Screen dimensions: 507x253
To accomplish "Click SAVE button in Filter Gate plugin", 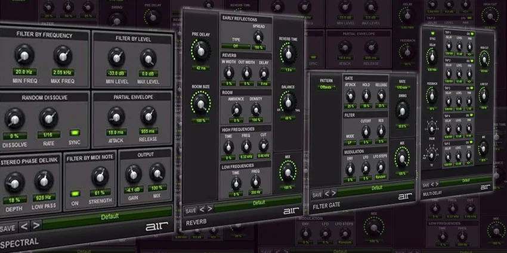I will click(317, 195).
